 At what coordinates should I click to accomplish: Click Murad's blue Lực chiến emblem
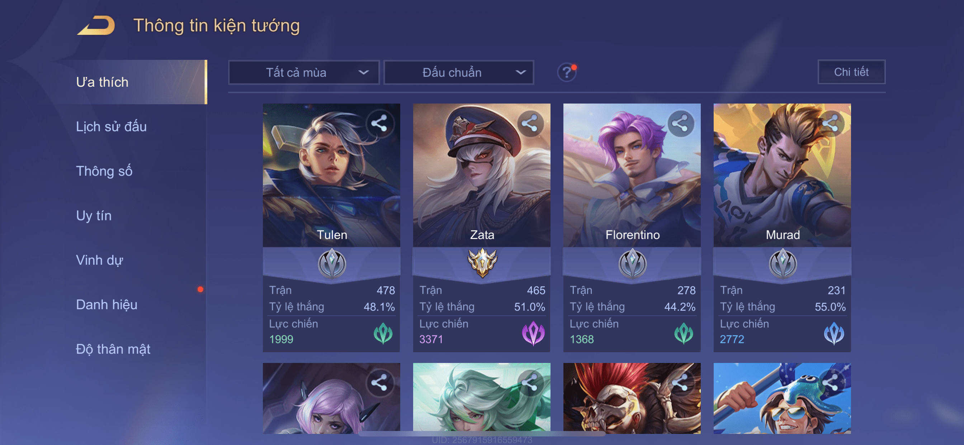tap(834, 333)
